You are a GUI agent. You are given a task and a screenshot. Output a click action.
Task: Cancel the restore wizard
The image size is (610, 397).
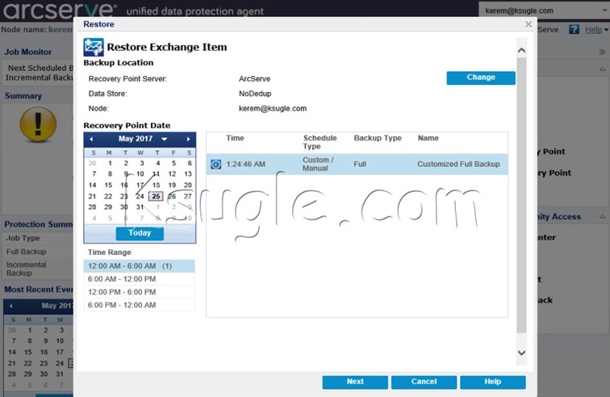coord(424,382)
